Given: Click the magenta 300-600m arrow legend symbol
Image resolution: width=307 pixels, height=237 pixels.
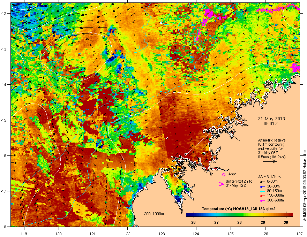Looking at the screenshot, I should (263, 201).
